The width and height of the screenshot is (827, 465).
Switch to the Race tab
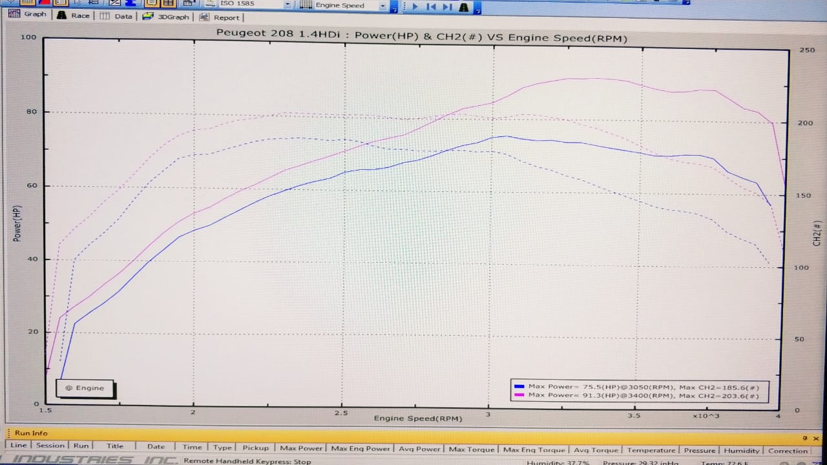point(73,15)
